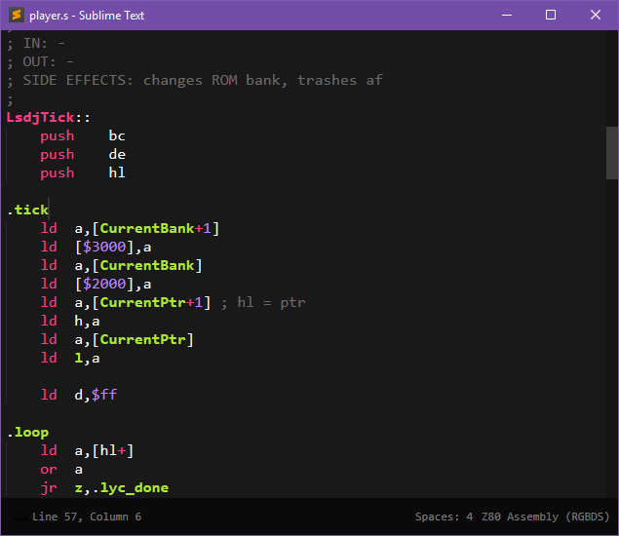The width and height of the screenshot is (619, 536).
Task: Click the 'ld d,$ff' line
Action: (79, 395)
